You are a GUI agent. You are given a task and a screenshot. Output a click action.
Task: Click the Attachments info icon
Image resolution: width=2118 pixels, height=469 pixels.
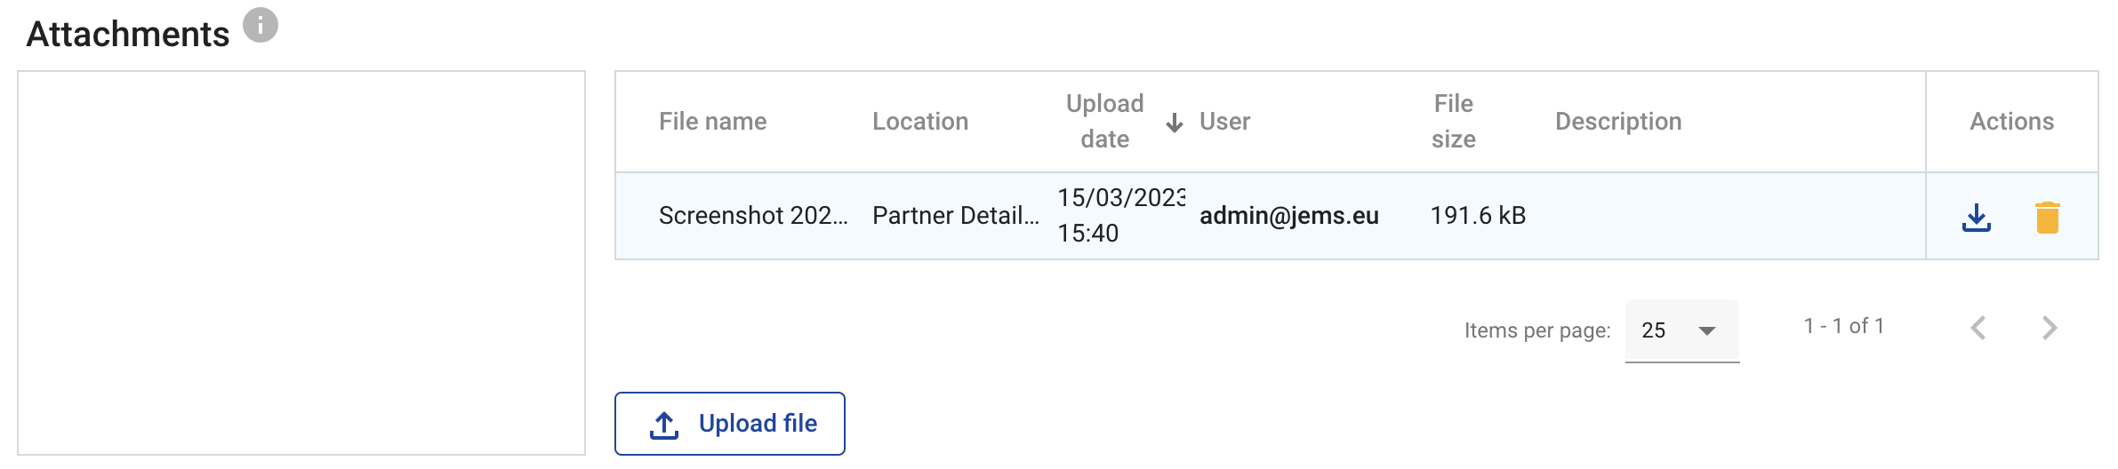tap(261, 26)
